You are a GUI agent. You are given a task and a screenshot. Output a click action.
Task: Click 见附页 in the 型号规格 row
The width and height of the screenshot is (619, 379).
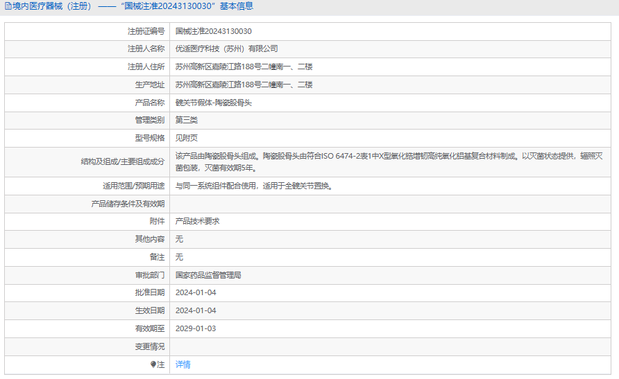pyautogui.click(x=187, y=138)
